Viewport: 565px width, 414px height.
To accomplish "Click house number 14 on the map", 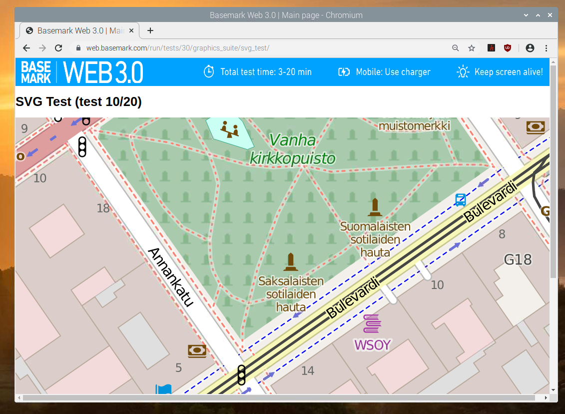I will (307, 370).
